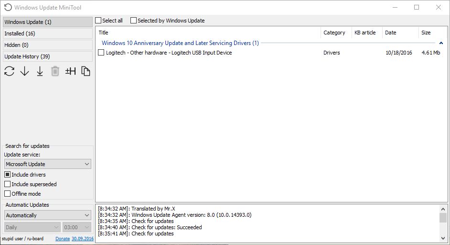Enable the Offline mode checkbox
The image size is (450, 245).
click(x=8, y=193)
